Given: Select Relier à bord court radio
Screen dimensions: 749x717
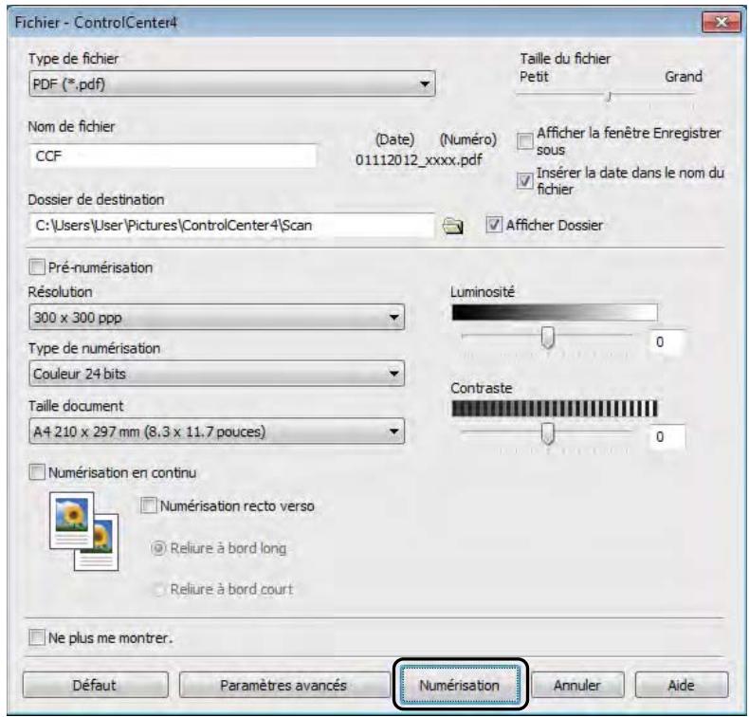Looking at the screenshot, I should pyautogui.click(x=158, y=590).
